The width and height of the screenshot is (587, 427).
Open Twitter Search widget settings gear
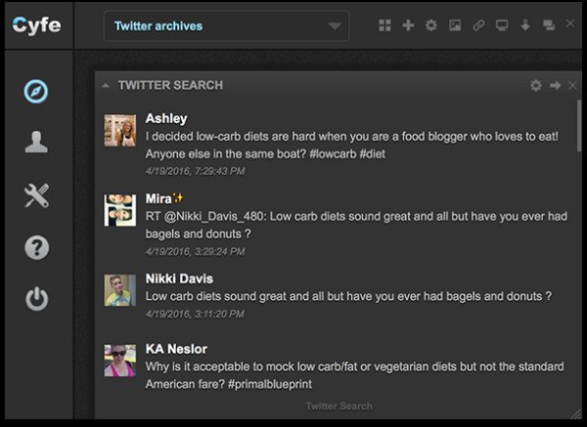tap(536, 86)
